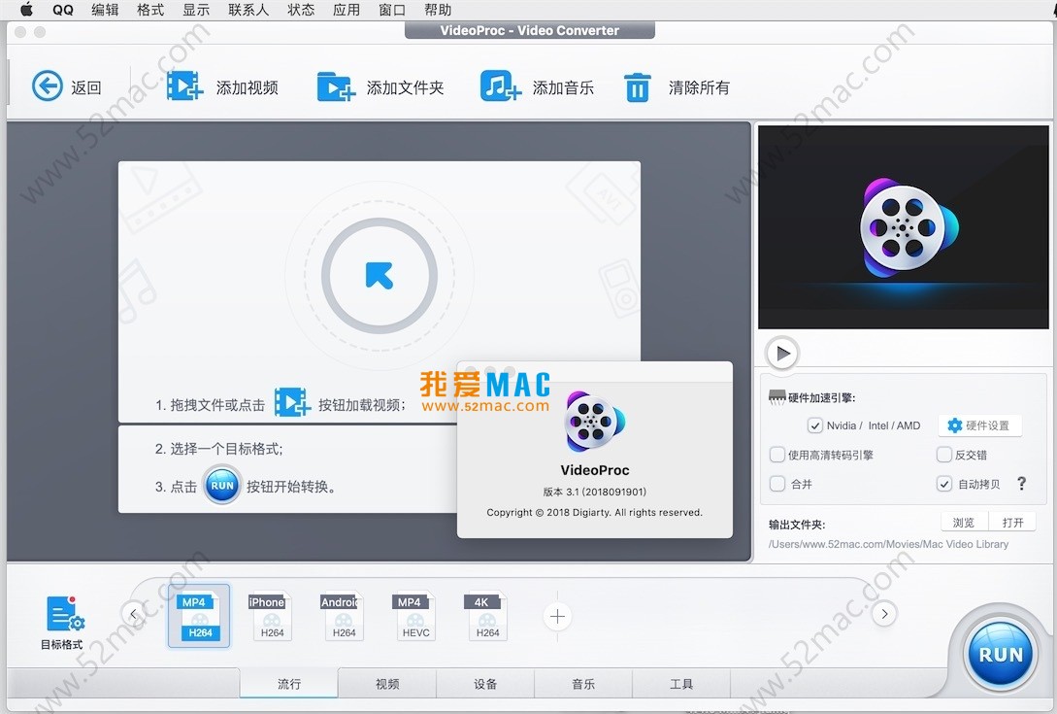Show previous format presets with left chevron
Screen dimensions: 1057x714
(134, 614)
